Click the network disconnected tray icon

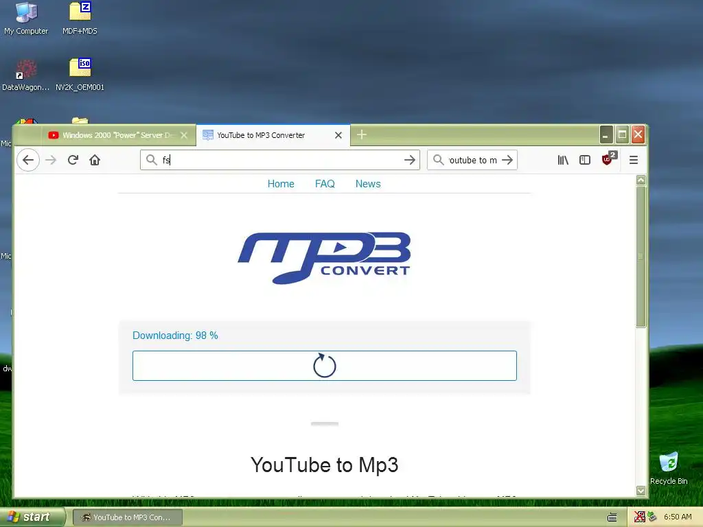[x=640, y=517]
